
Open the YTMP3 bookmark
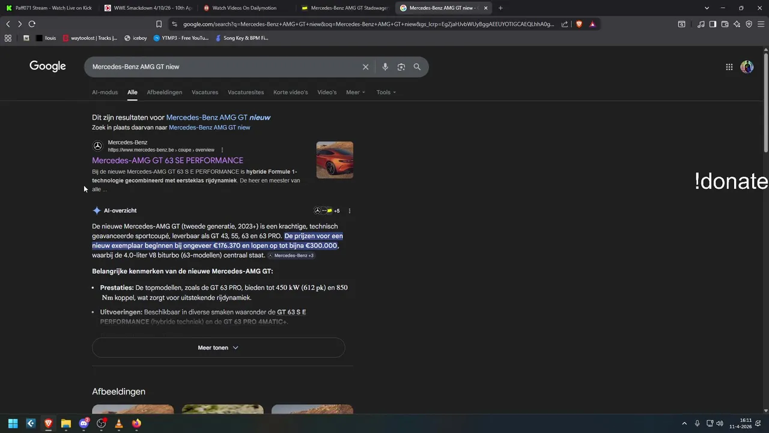pyautogui.click(x=181, y=38)
